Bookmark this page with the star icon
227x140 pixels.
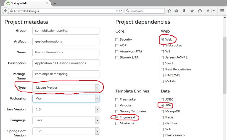point(169,11)
